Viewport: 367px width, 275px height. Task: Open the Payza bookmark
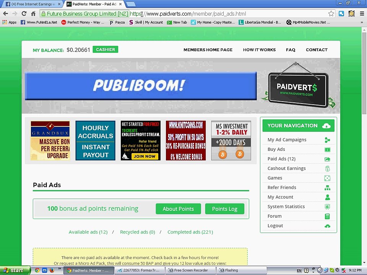coord(117,22)
